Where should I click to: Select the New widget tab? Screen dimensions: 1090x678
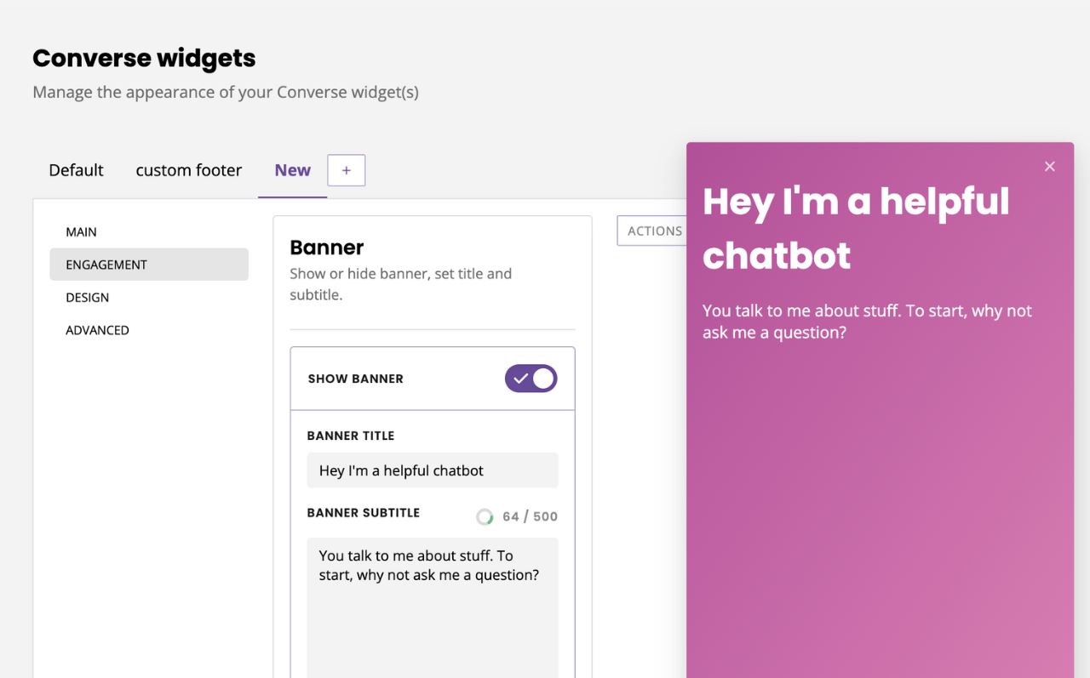tap(292, 170)
